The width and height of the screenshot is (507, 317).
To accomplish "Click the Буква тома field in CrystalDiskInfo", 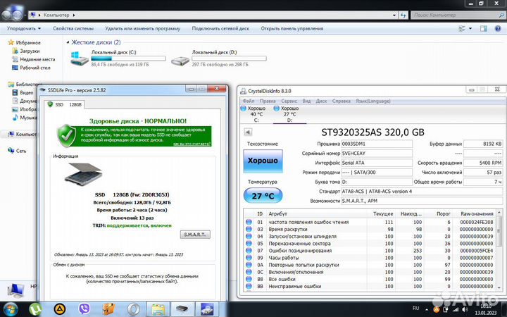I will [377, 182].
